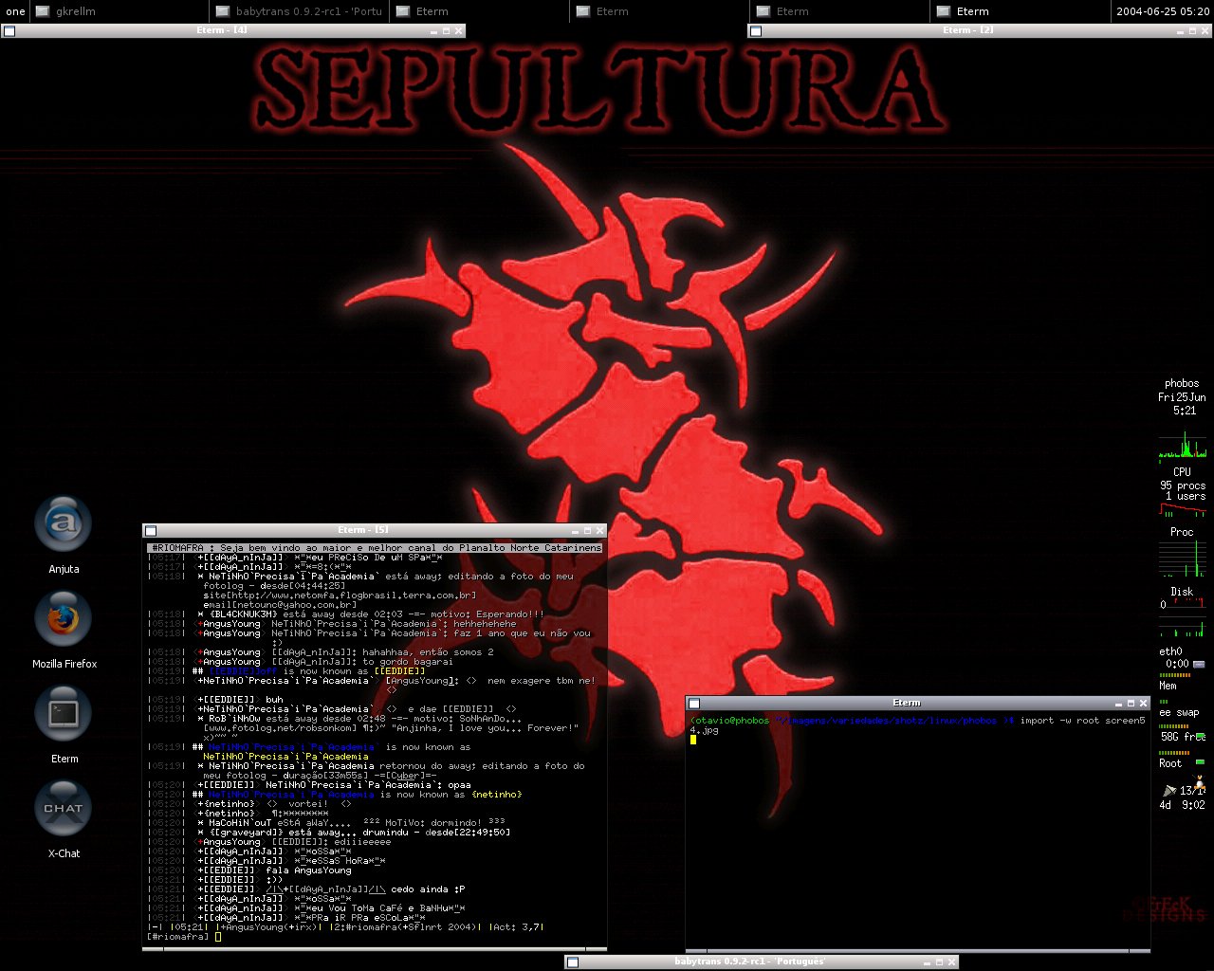1214x971 pixels.
Task: Open the Anjuta desktop launcher
Action: tap(64, 523)
